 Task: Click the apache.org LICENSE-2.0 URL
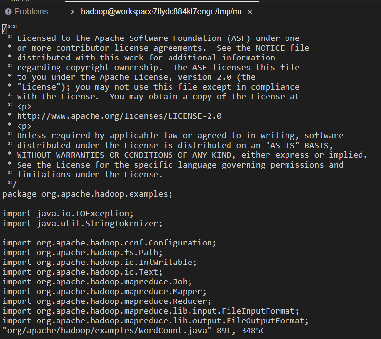click(119, 116)
